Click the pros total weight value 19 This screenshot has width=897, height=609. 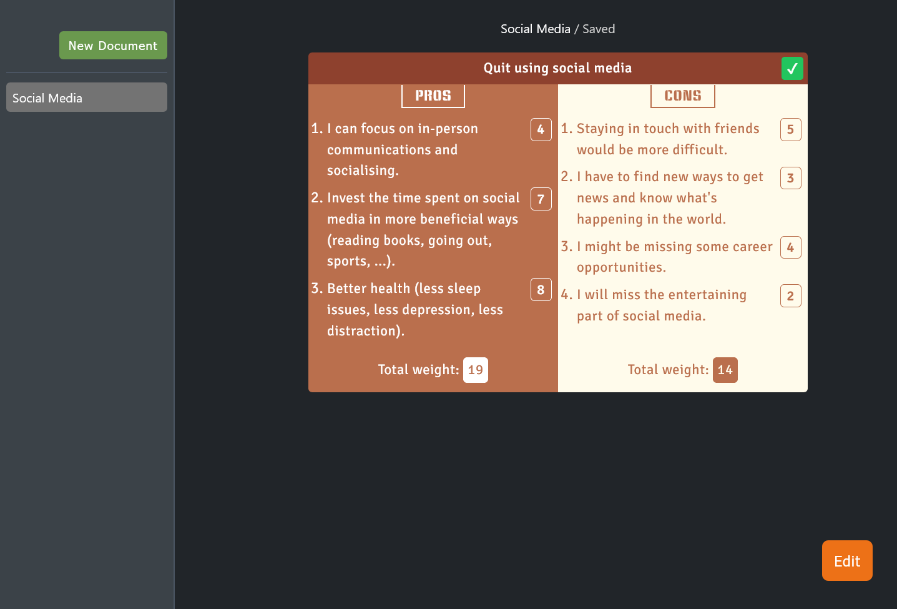[x=475, y=370]
